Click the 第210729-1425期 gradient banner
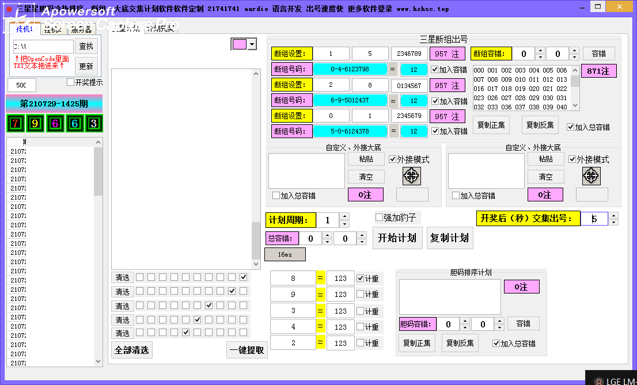Screen dimensions: 637x385 54,104
